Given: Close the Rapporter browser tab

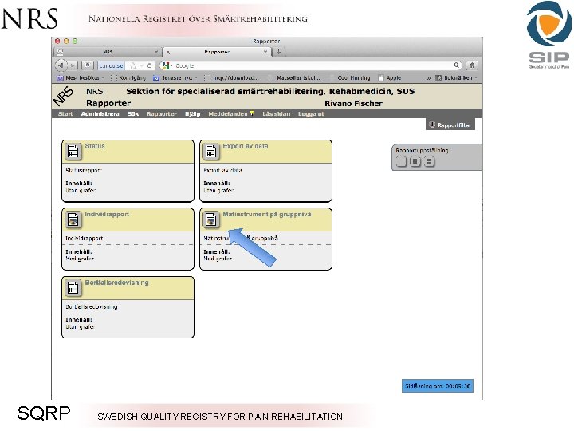Looking at the screenshot, I should point(265,52).
